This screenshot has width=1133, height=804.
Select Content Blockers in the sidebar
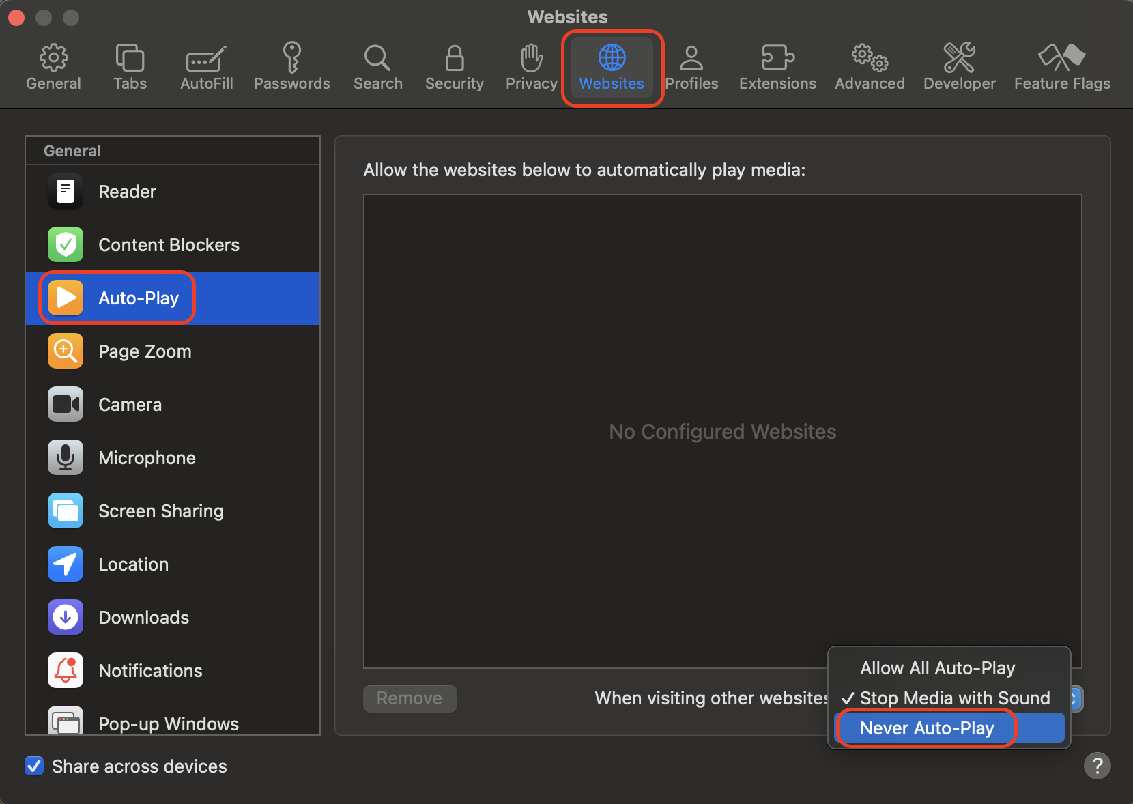click(x=169, y=244)
